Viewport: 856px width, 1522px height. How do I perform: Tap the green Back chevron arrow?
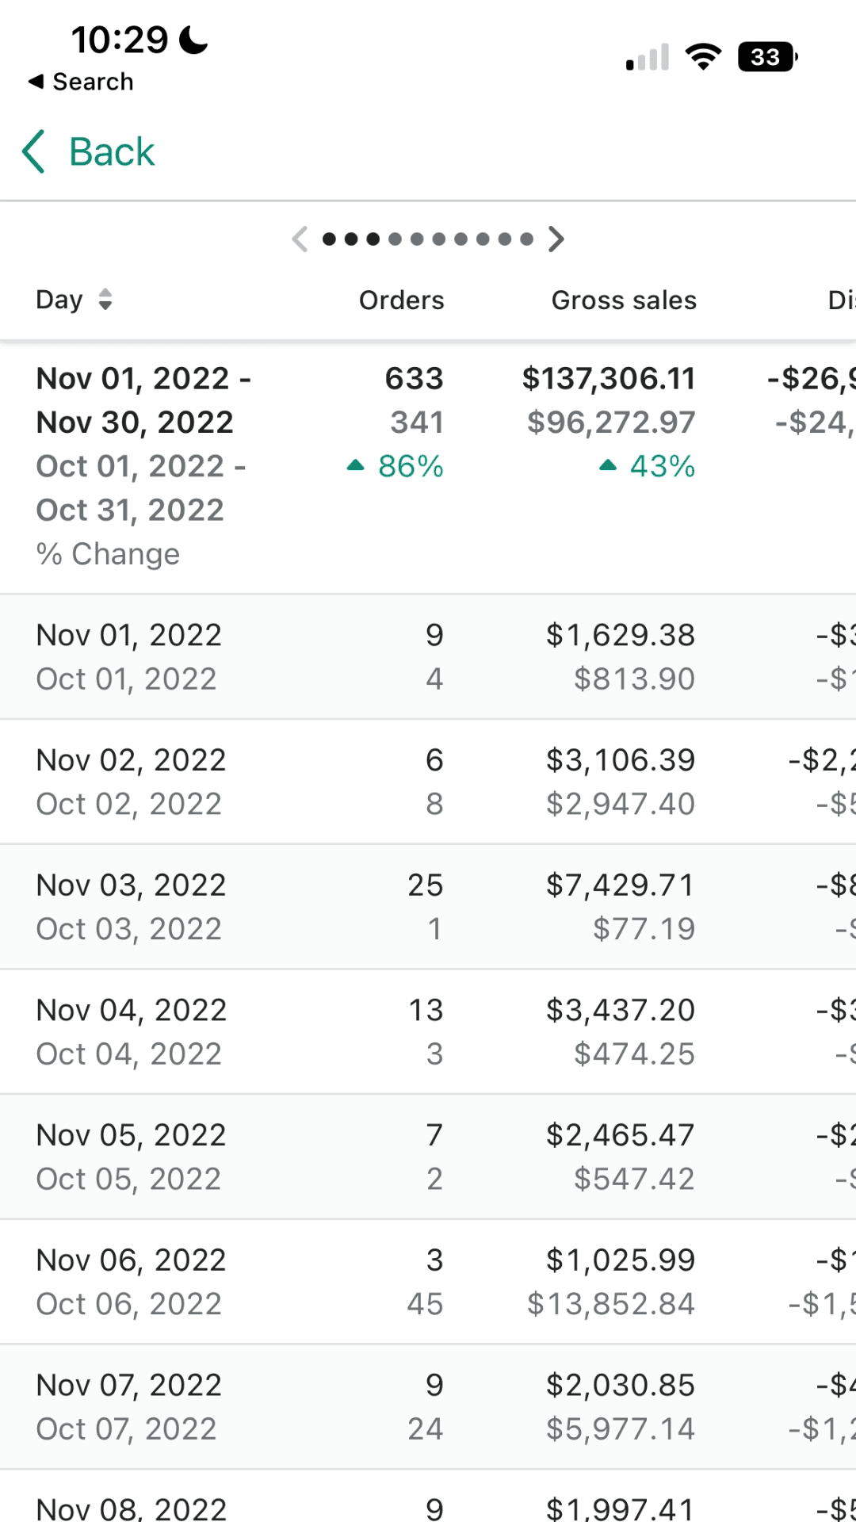click(x=33, y=151)
